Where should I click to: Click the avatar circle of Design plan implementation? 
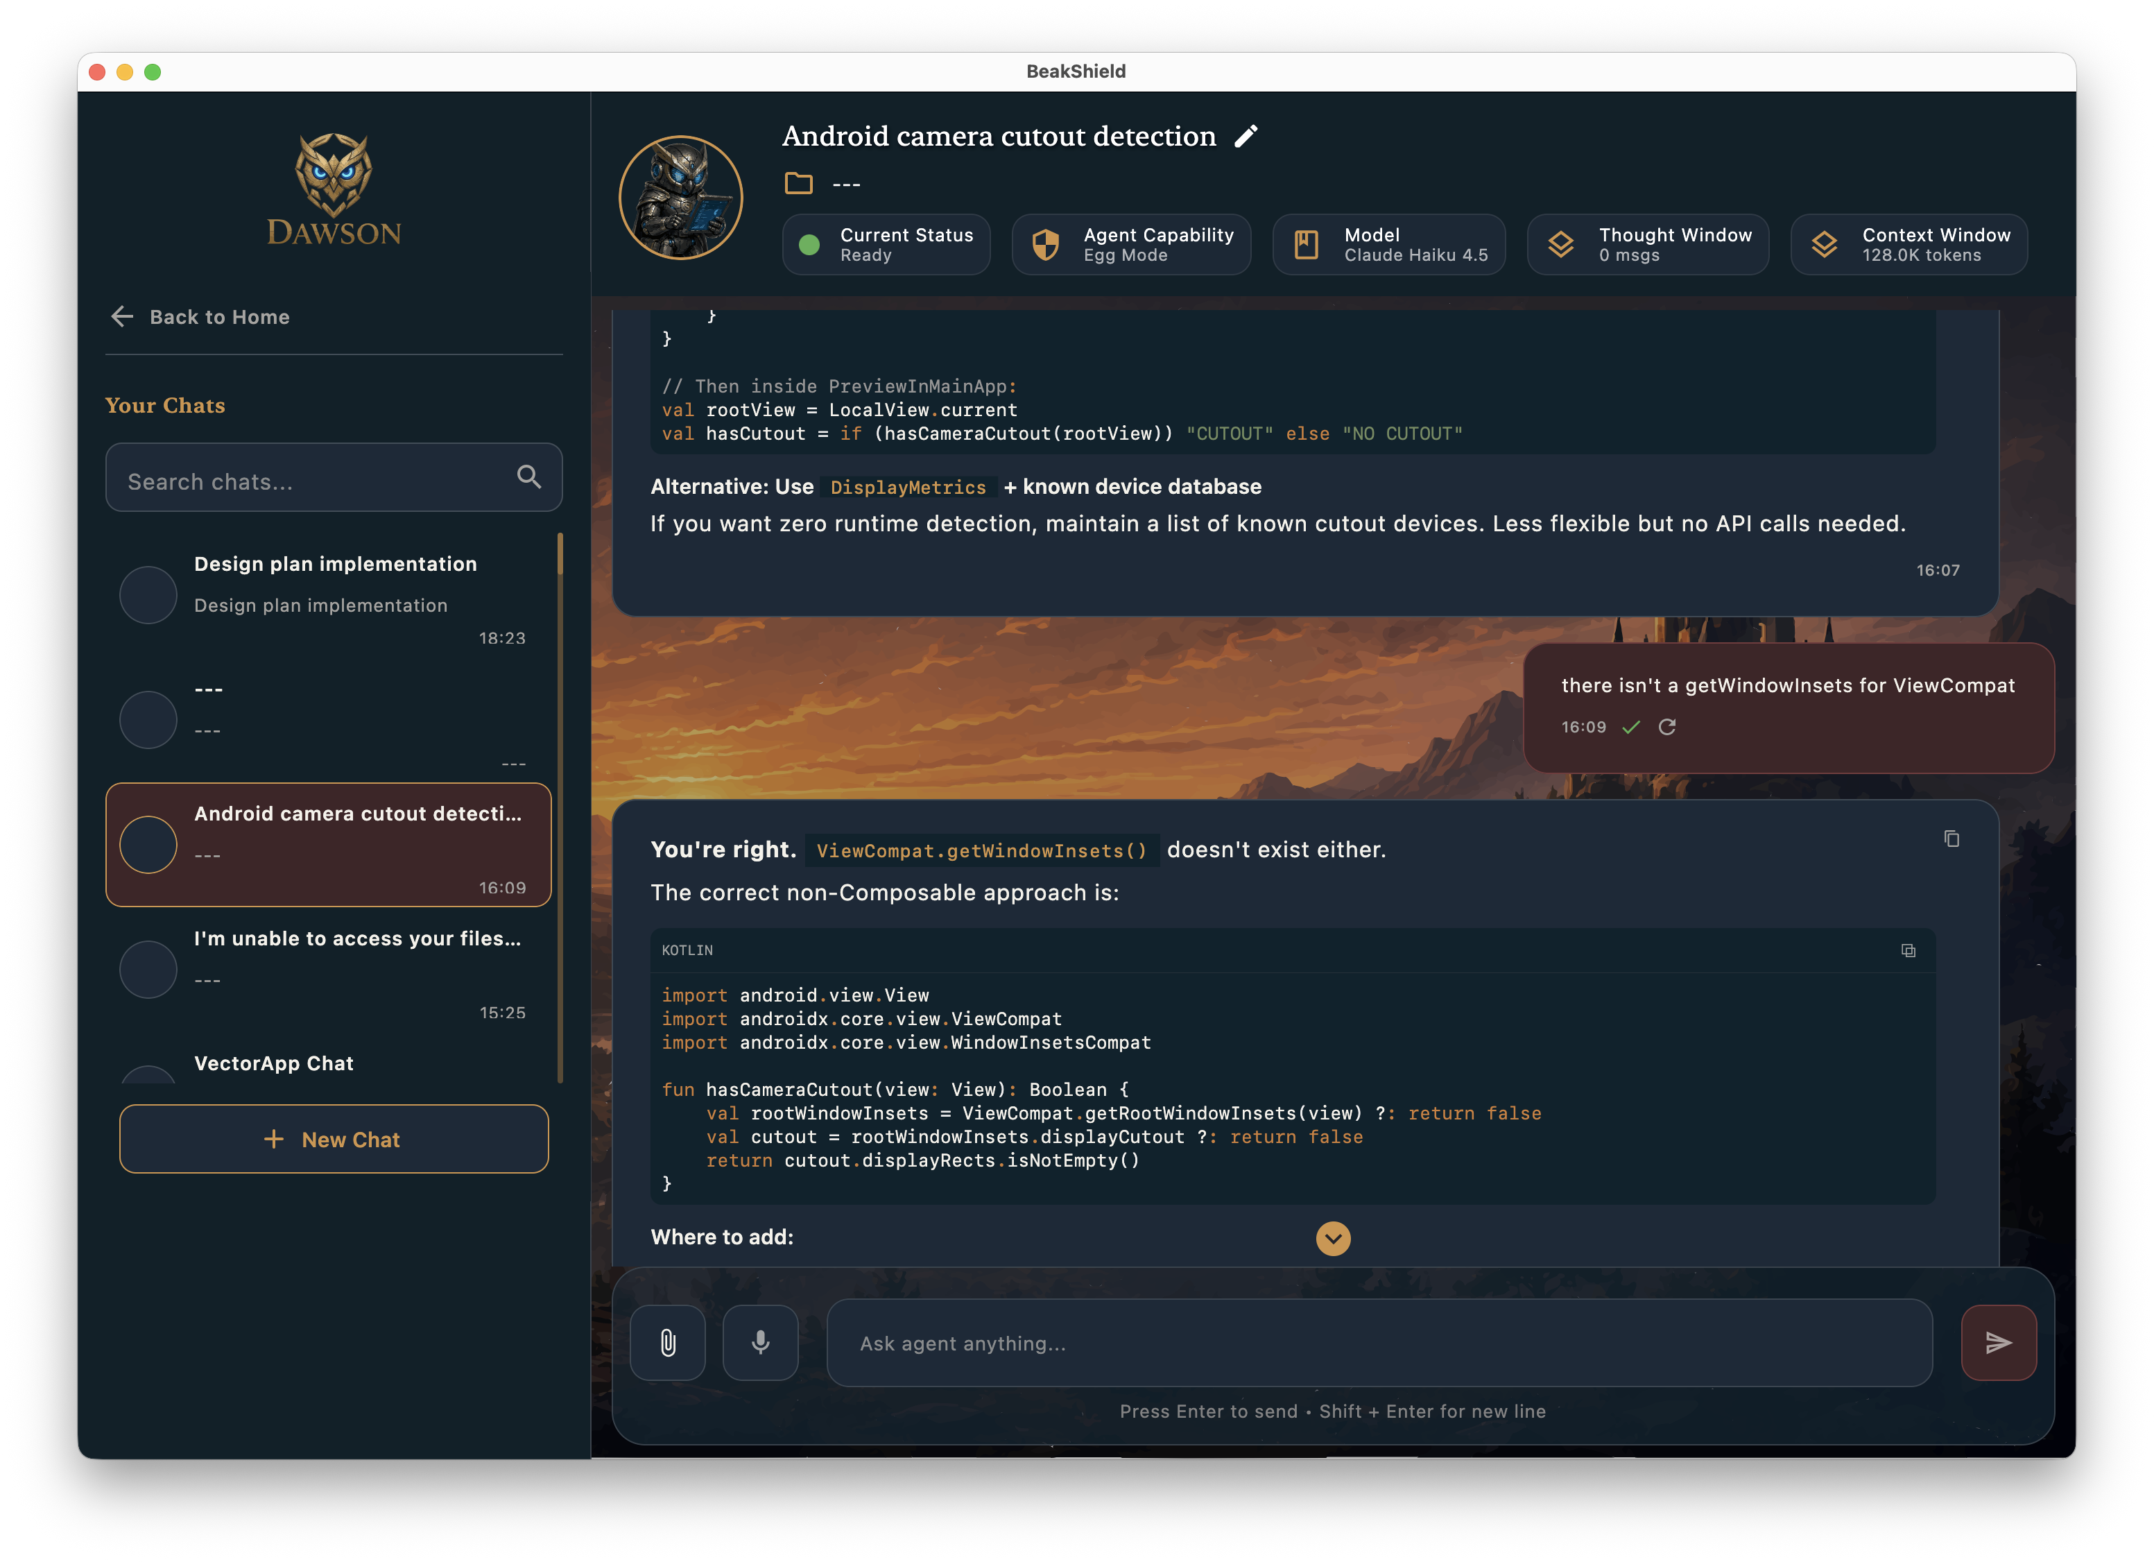point(148,595)
